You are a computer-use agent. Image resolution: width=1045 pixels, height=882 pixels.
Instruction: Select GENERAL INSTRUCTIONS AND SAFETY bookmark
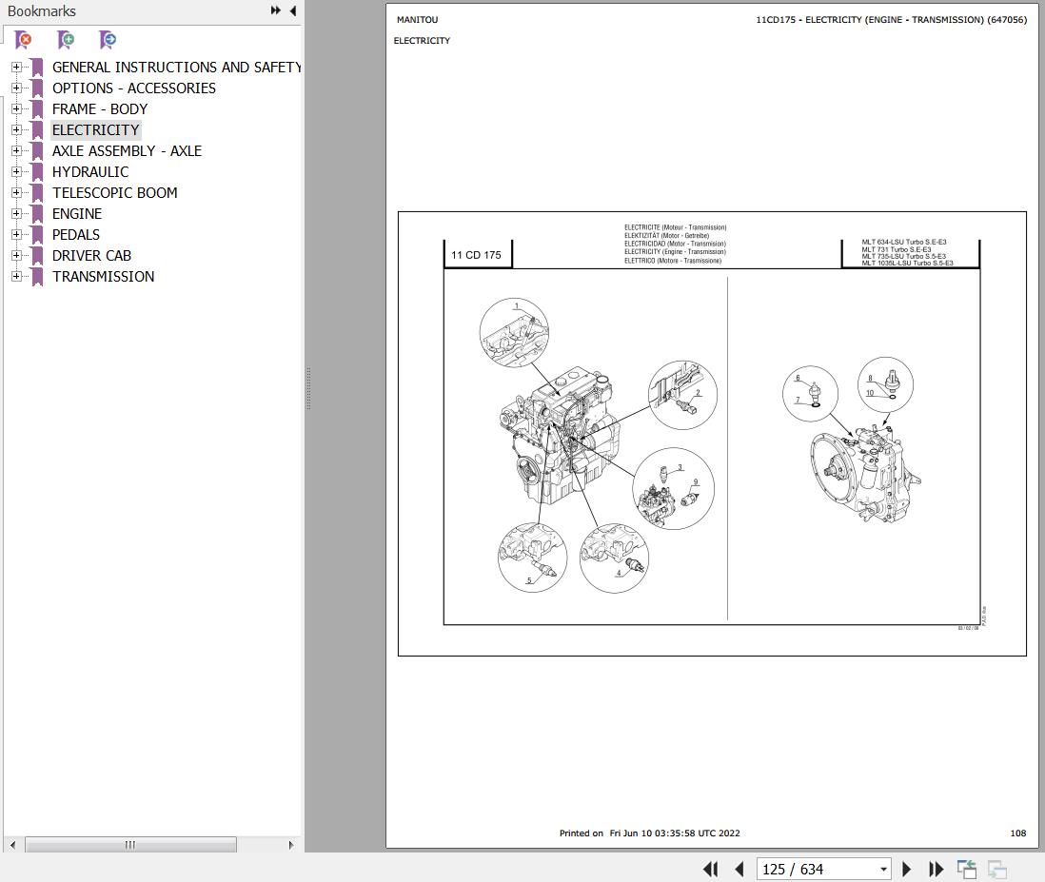(177, 68)
